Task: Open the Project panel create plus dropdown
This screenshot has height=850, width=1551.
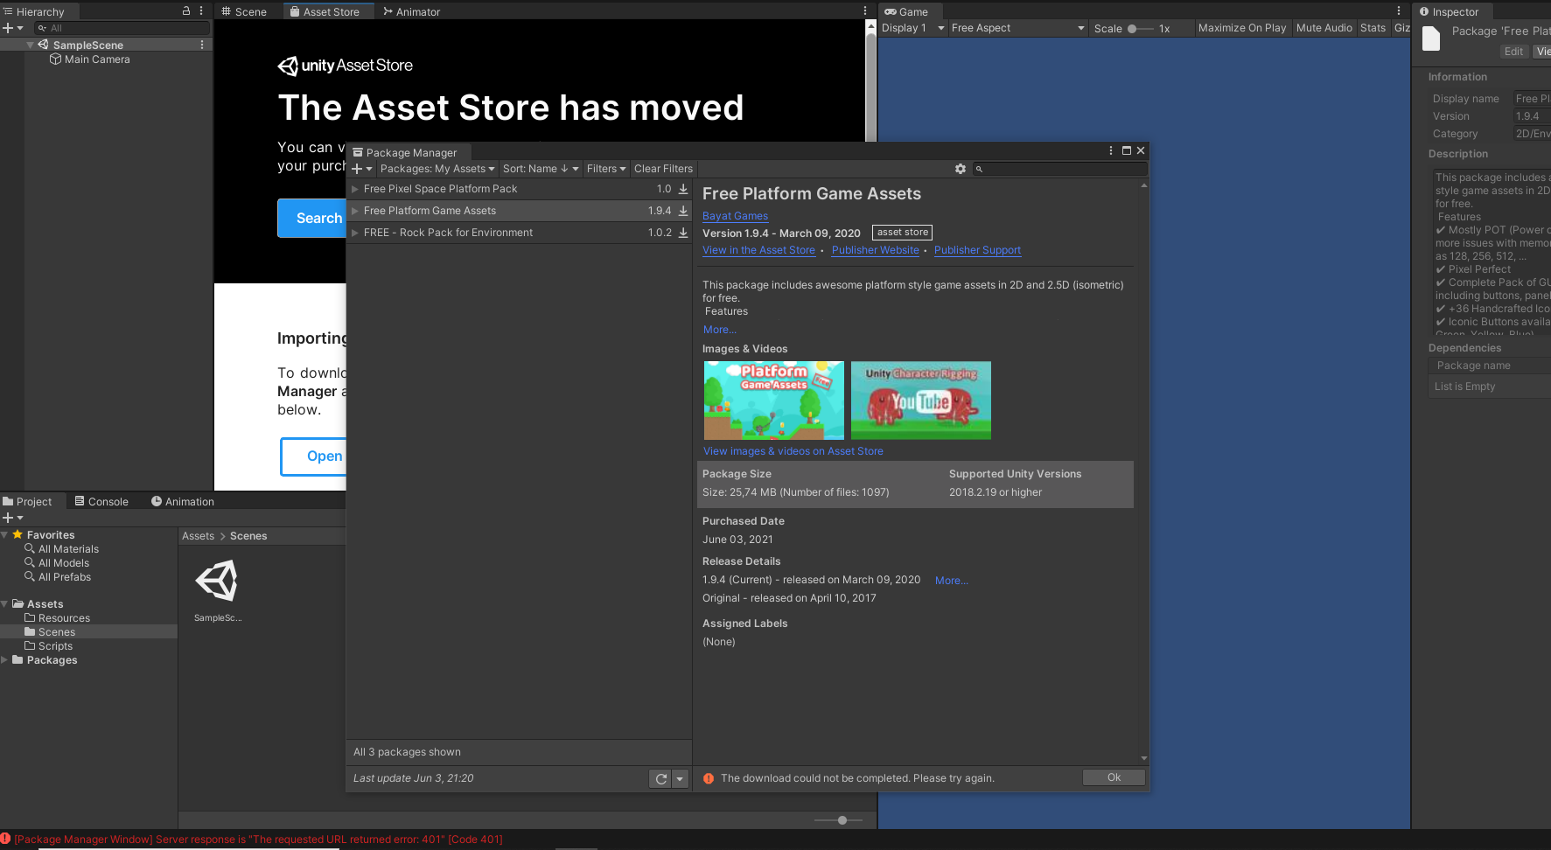Action: point(13,518)
